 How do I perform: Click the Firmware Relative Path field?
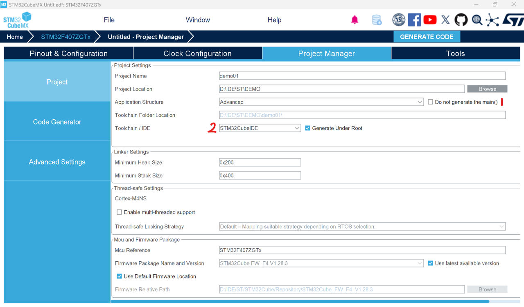[x=342, y=289]
